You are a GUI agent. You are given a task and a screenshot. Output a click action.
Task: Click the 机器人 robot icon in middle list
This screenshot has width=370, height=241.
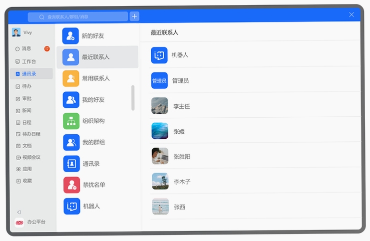[x=72, y=207]
